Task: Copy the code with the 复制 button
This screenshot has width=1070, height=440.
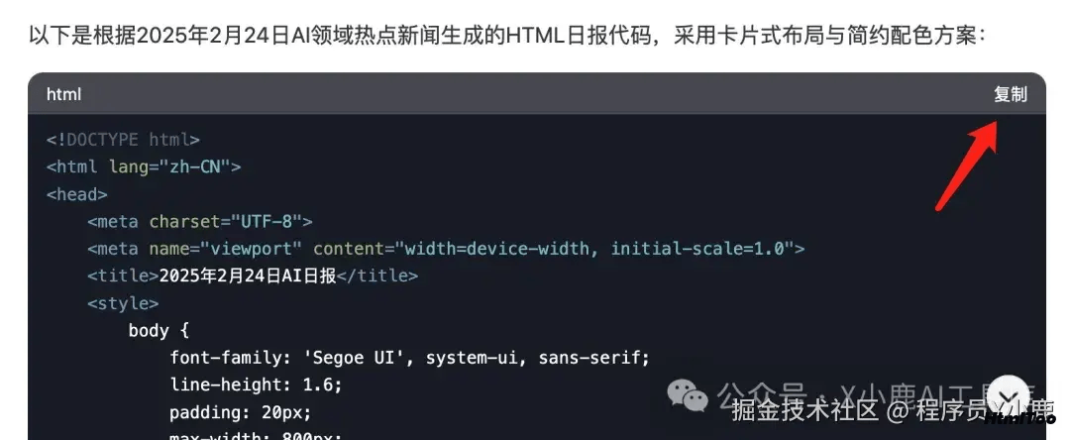Action: pos(1010,94)
